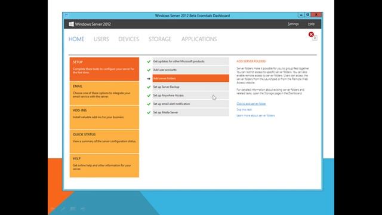382x215 pixels.
Task: Click checkmark beside Set up Anywhere Access
Action: coord(149,96)
